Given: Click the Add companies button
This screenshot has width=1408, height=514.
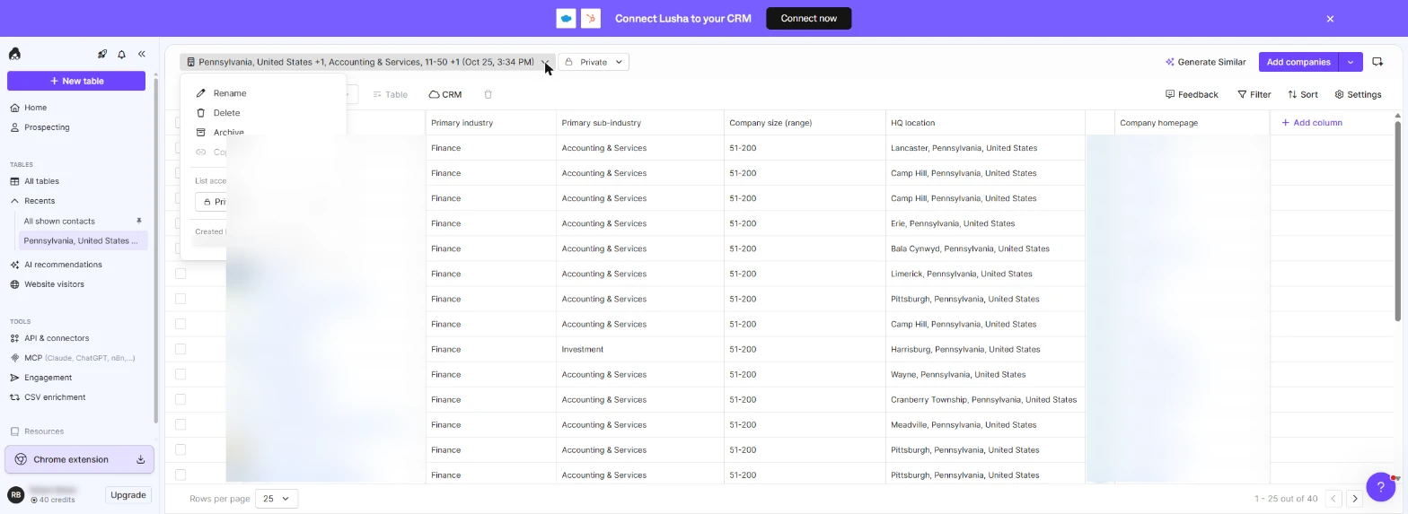Looking at the screenshot, I should pos(1298,62).
